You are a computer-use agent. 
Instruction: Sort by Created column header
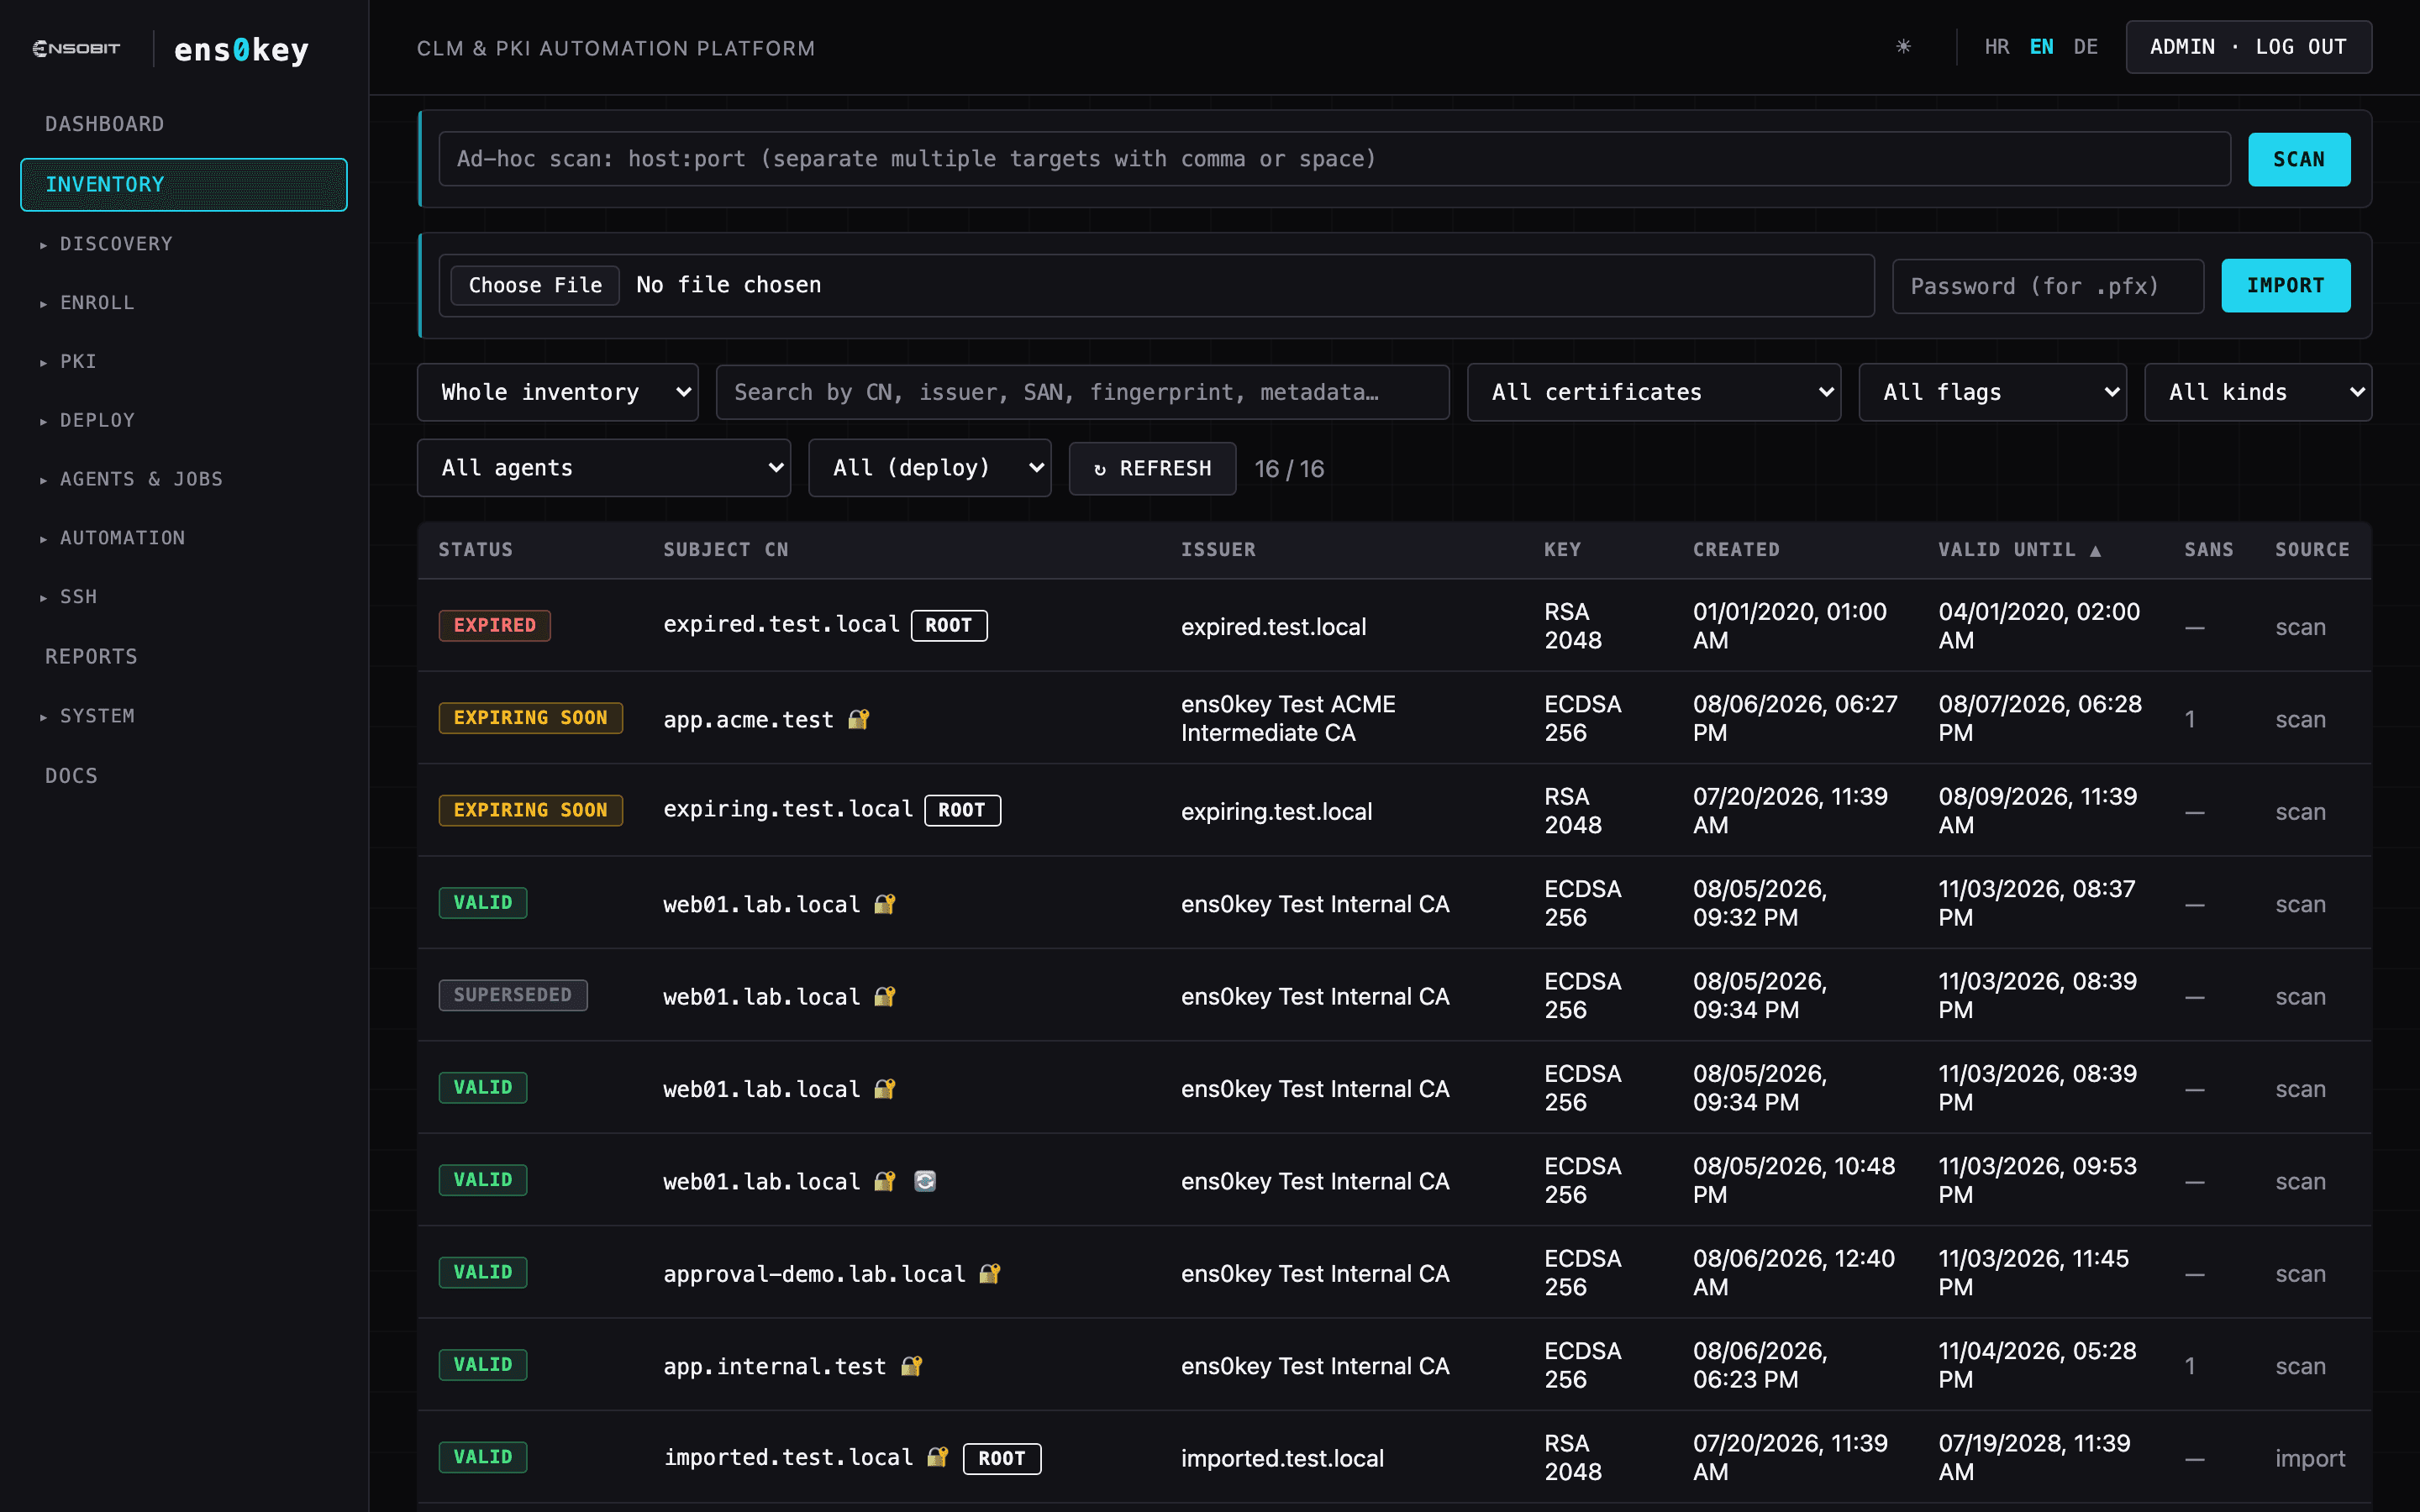pos(1736,550)
